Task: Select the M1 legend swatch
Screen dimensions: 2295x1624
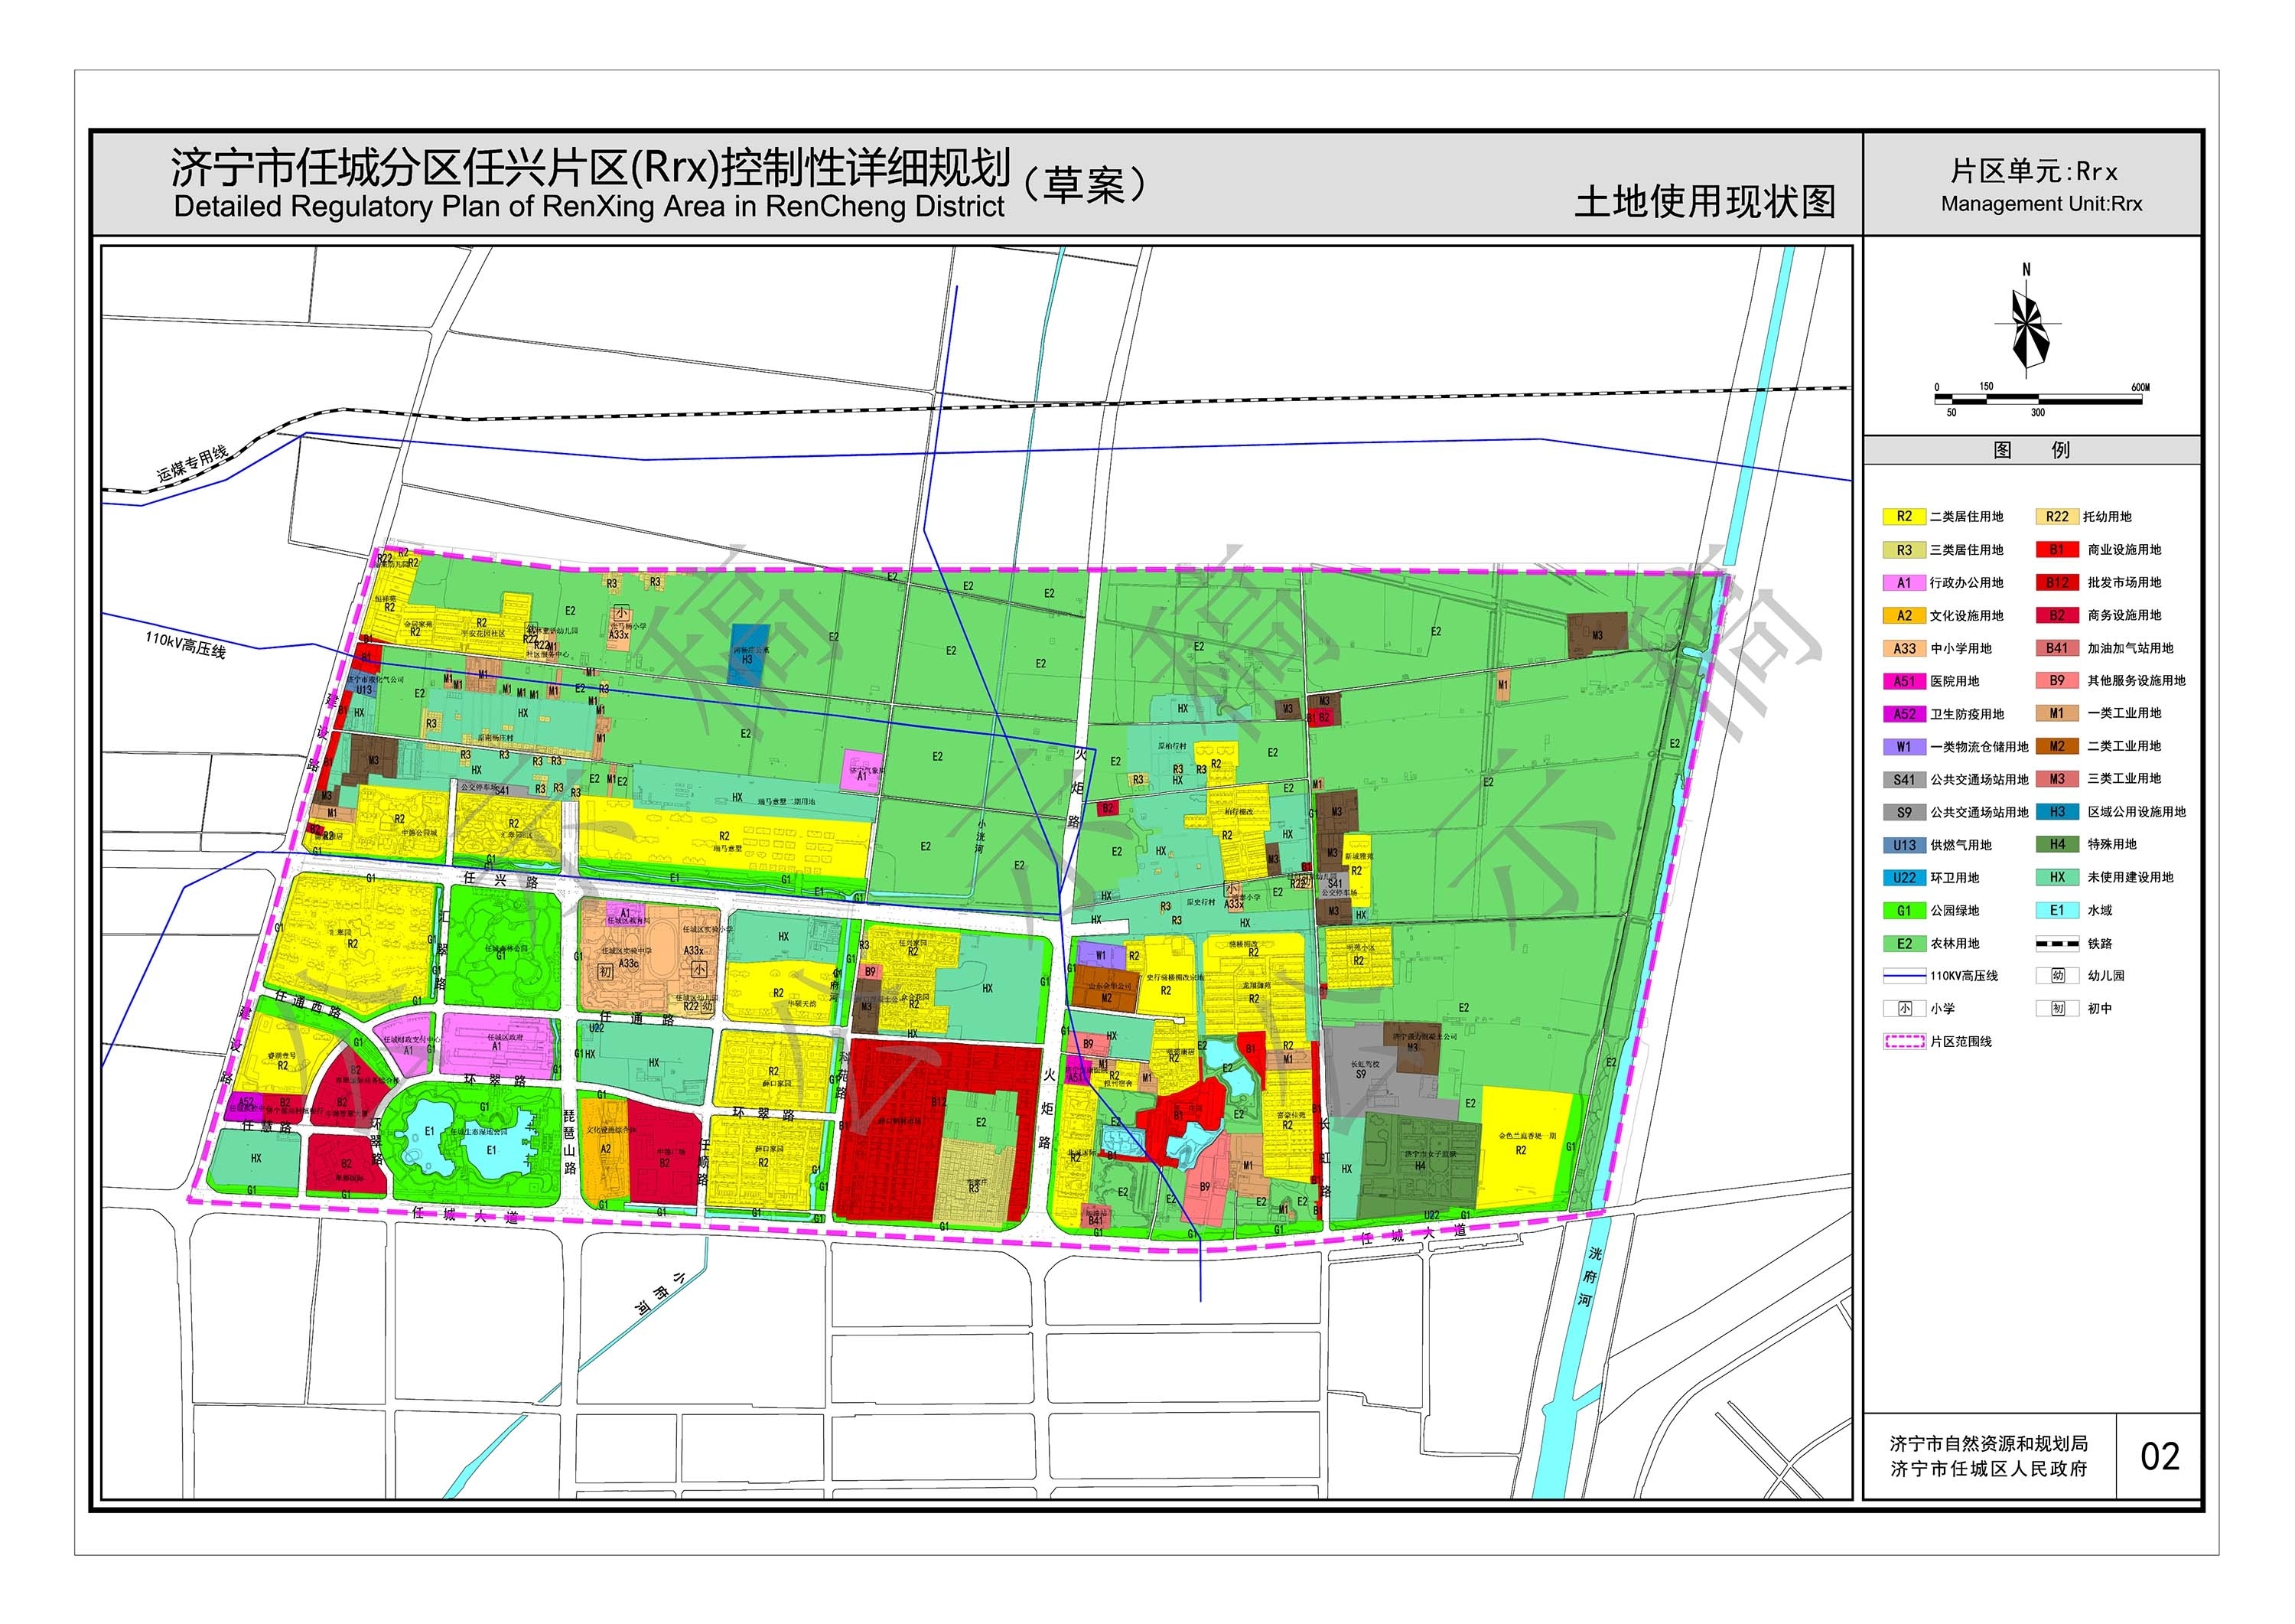Action: click(2058, 714)
